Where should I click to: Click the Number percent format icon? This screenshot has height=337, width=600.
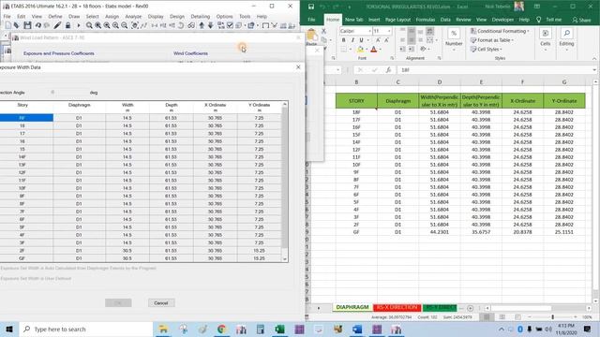(x=454, y=34)
